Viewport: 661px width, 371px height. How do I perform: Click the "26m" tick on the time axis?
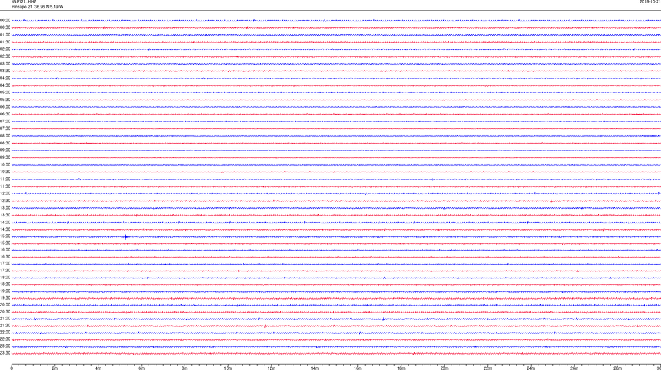click(x=574, y=368)
